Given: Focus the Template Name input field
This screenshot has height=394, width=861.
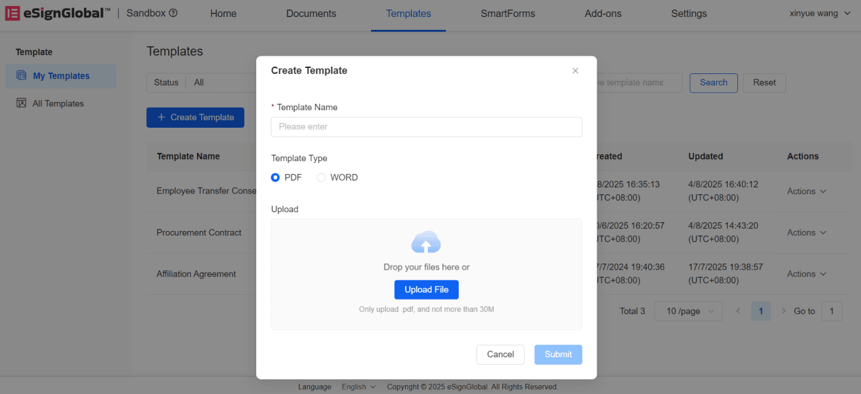Looking at the screenshot, I should point(426,126).
